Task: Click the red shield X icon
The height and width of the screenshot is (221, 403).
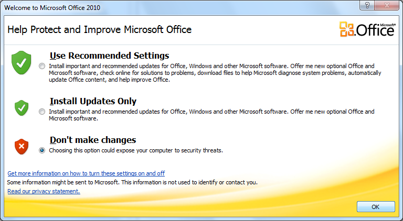Action: pos(22,147)
